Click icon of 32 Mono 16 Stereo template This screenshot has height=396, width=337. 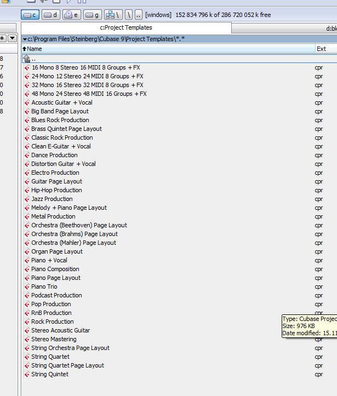(x=27, y=85)
